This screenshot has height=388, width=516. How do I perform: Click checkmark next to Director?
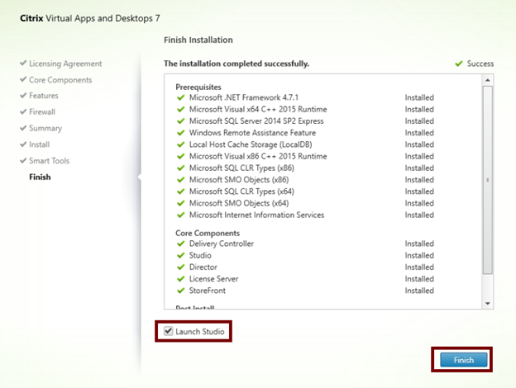180,267
